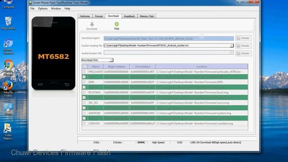Open the Window menu

56,9
